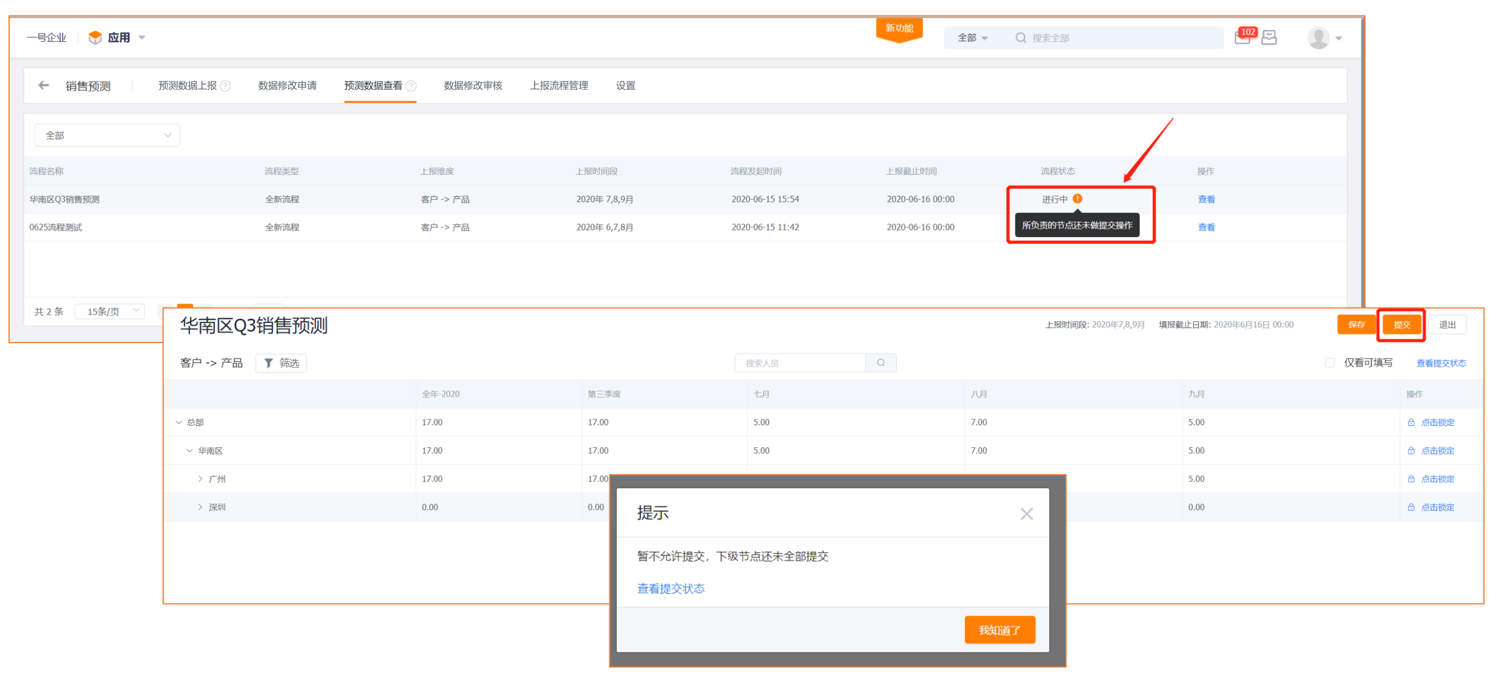This screenshot has height=675, width=1503.
Task: Click the inbox tray icon in header
Action: tap(1269, 38)
